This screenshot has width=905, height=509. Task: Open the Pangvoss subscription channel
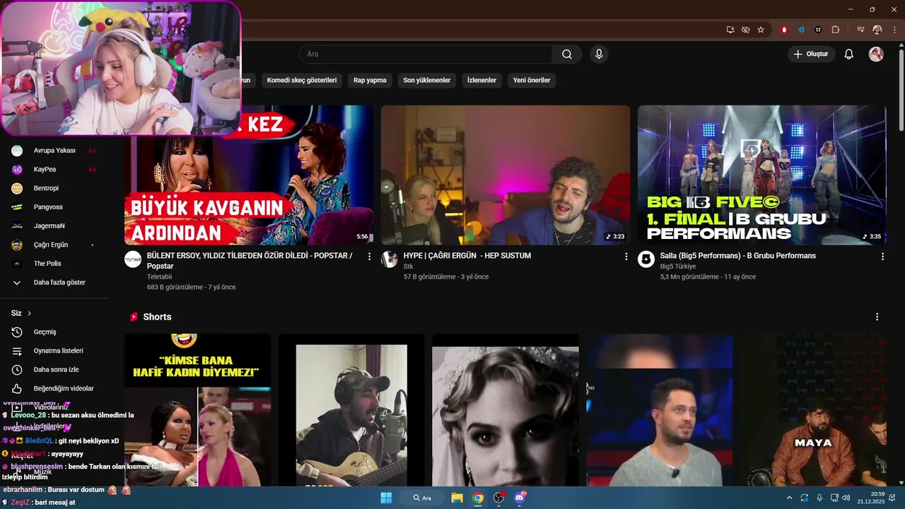tap(54, 207)
